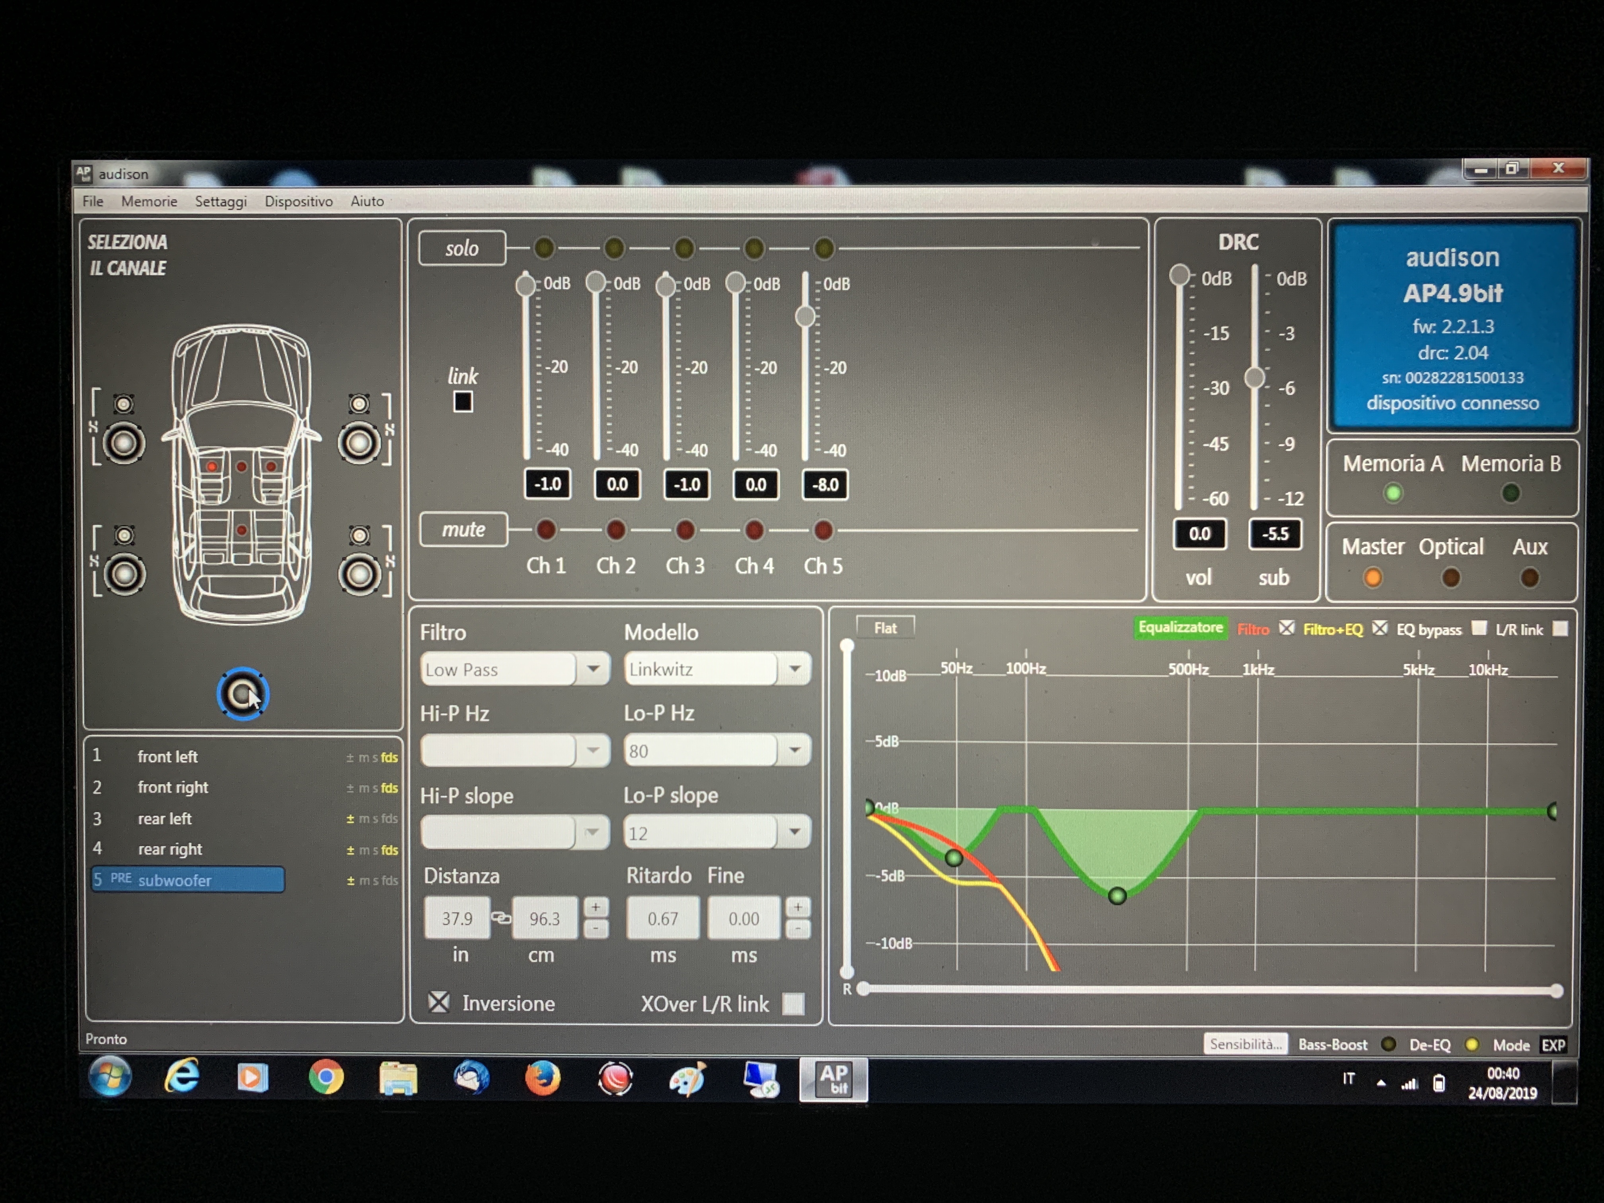Open the Sensibilità button

click(1245, 1044)
